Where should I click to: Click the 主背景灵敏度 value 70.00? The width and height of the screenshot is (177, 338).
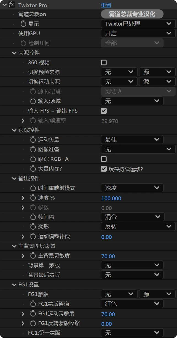pyautogui.click(x=108, y=256)
